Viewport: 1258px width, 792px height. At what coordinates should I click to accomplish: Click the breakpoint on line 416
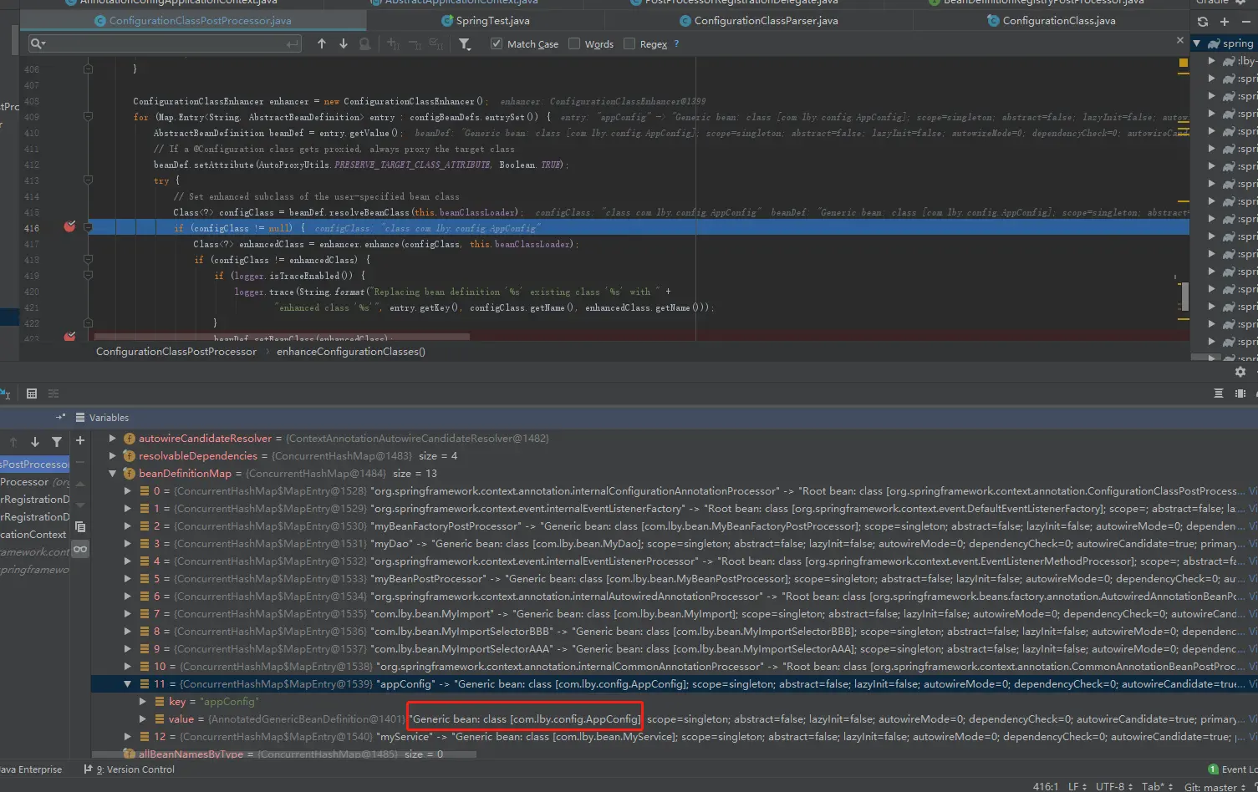70,227
